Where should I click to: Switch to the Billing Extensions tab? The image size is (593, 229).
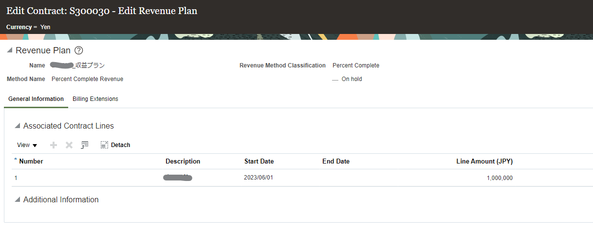click(95, 99)
